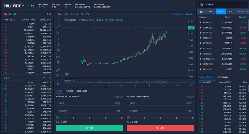Click the SELL PRL button

click(x=160, y=128)
